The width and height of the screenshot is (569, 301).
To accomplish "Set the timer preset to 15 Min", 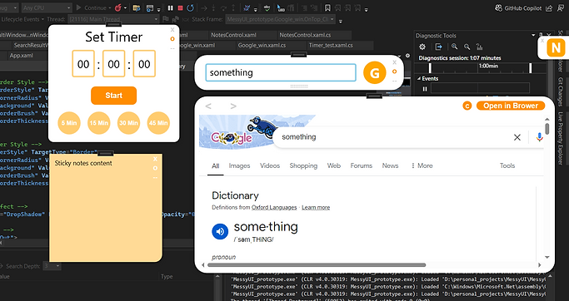I will [98, 123].
